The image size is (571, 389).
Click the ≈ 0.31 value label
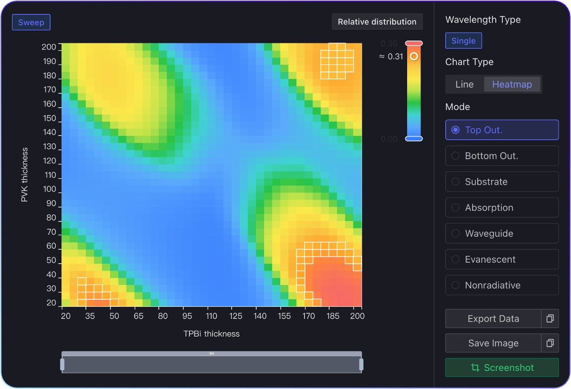(391, 57)
